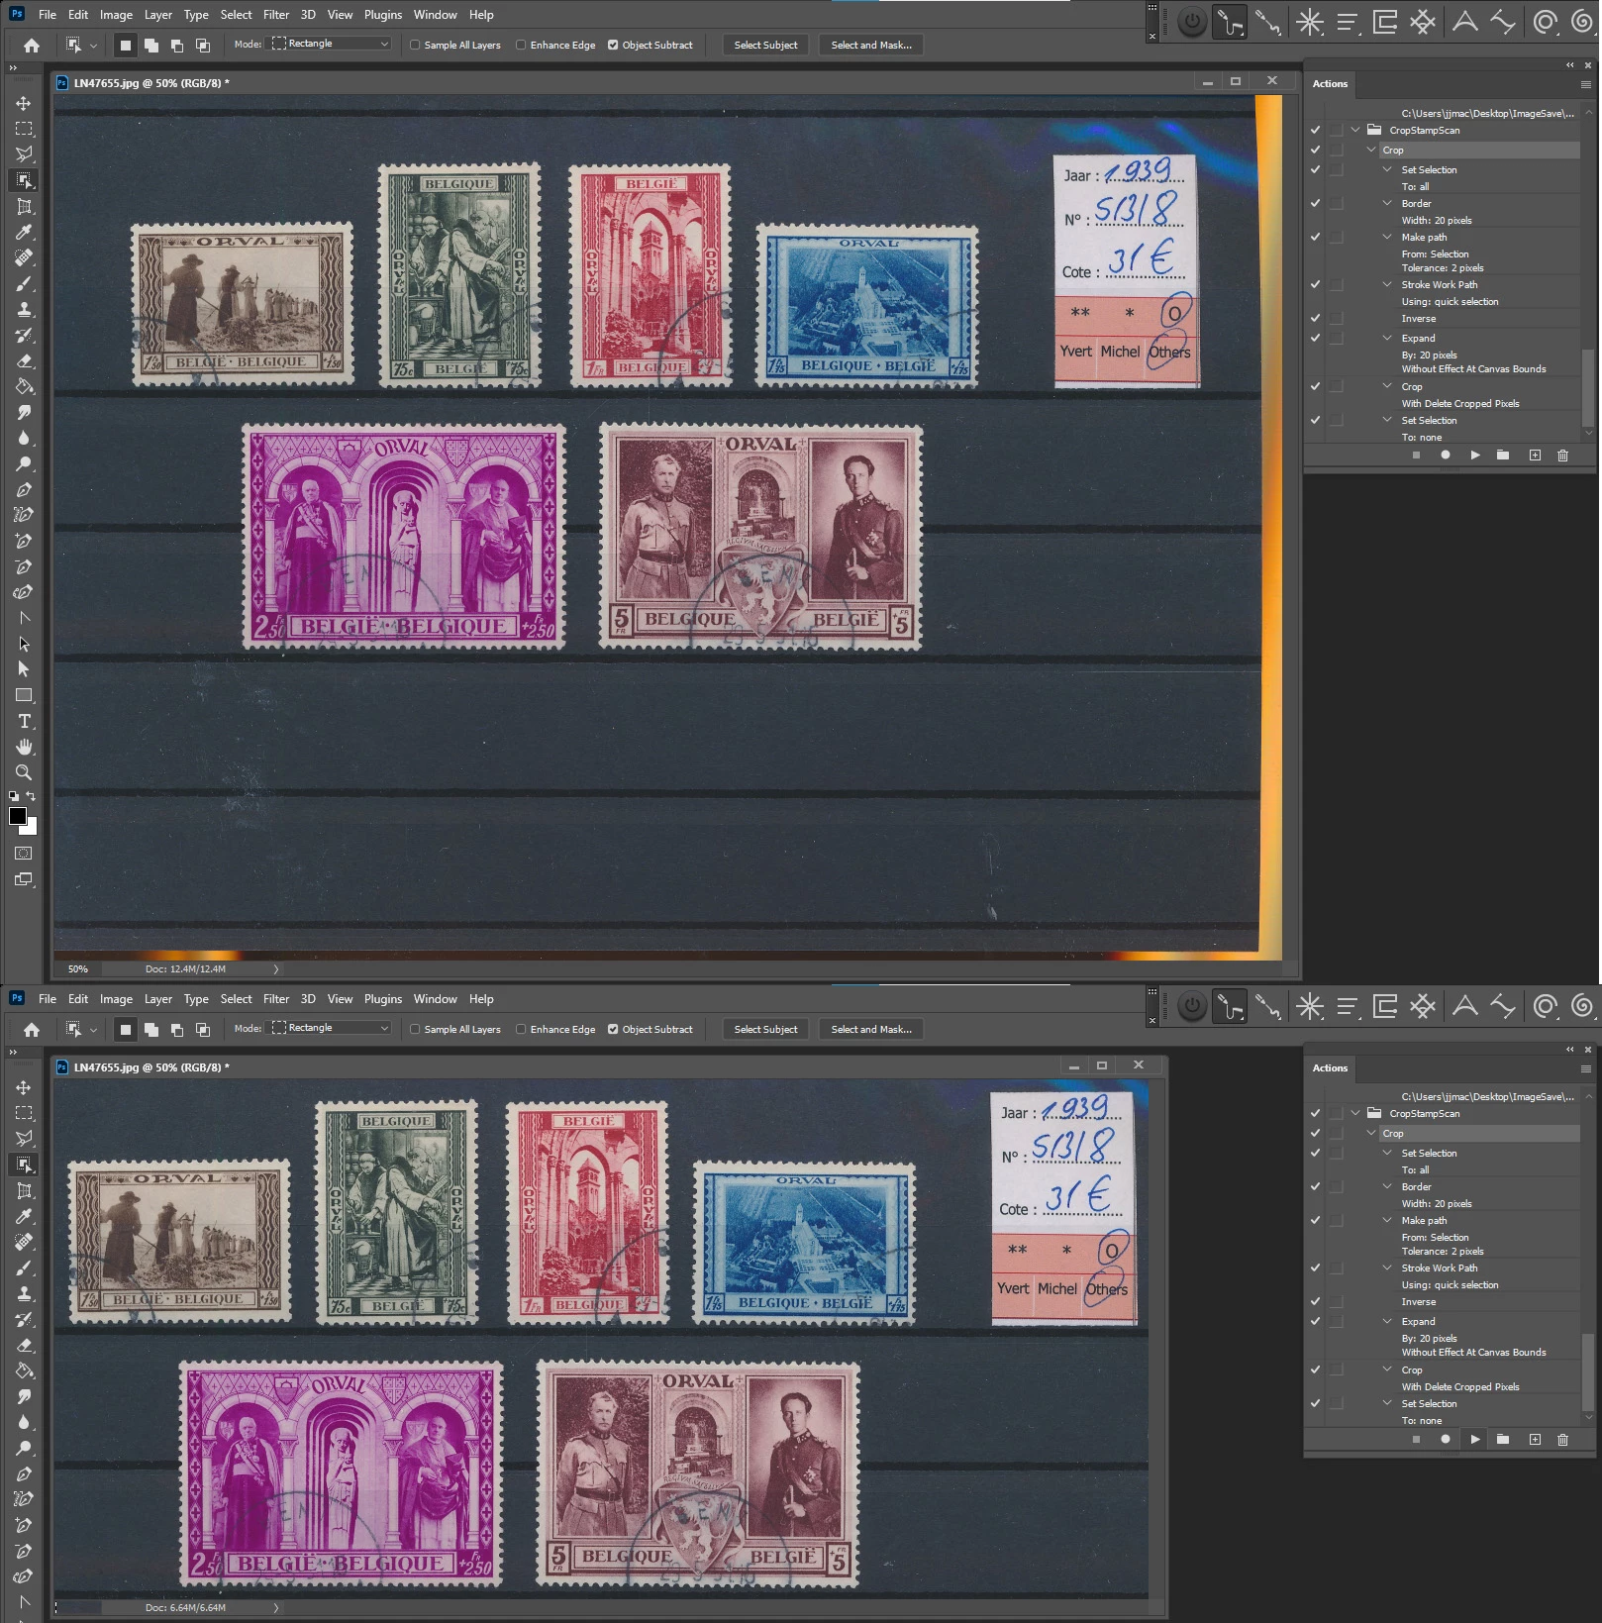Open the Plugins menu in the upper menu bar

pyautogui.click(x=383, y=15)
